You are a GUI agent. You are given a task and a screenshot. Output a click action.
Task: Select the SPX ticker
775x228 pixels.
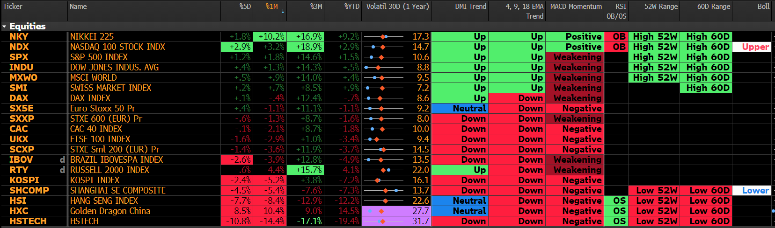[x=19, y=57]
